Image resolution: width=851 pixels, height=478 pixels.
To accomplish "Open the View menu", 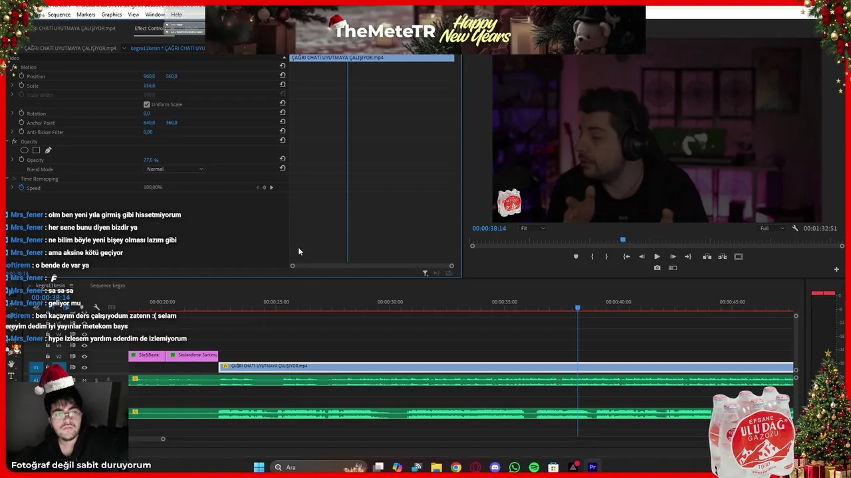I will [x=134, y=15].
